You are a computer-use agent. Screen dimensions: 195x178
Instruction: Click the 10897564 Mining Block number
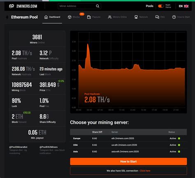(22, 85)
